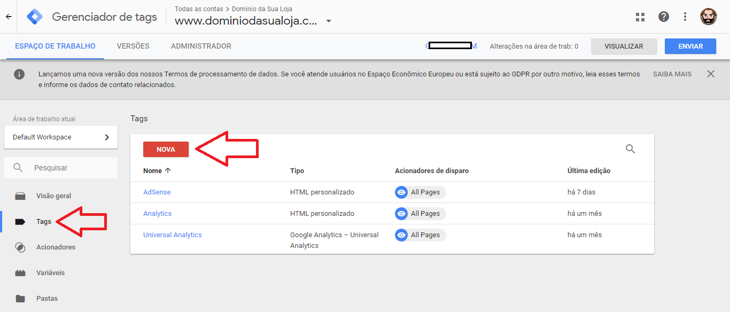Click the sidebar search magnifier icon
This screenshot has height=312, width=730.
coord(18,168)
